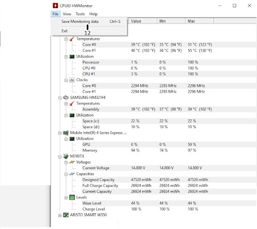Collapse the CPU Temperatures node
The image size is (257, 229).
[x=66, y=39]
